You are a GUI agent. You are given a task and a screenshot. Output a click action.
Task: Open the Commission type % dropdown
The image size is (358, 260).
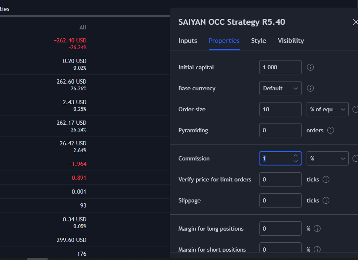click(328, 158)
